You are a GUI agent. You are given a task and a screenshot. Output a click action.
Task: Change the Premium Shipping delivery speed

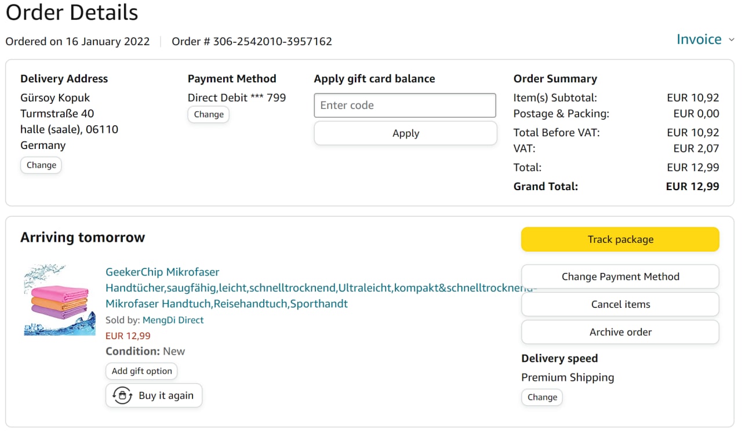point(542,397)
